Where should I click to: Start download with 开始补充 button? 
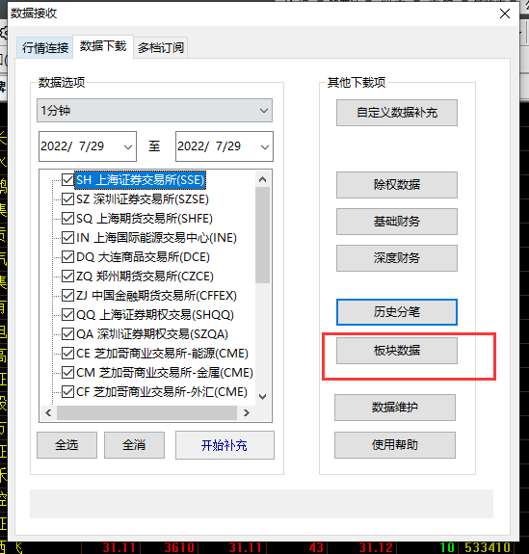tap(225, 445)
